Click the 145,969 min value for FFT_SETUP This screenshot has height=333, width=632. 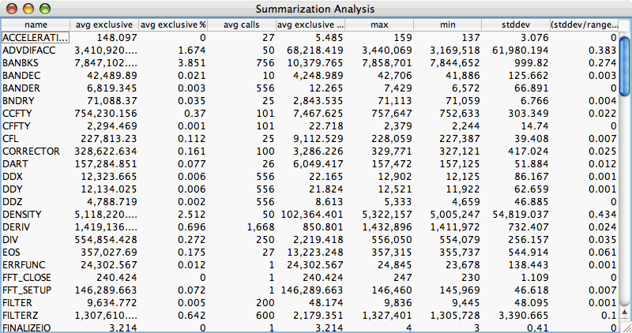[461, 290]
